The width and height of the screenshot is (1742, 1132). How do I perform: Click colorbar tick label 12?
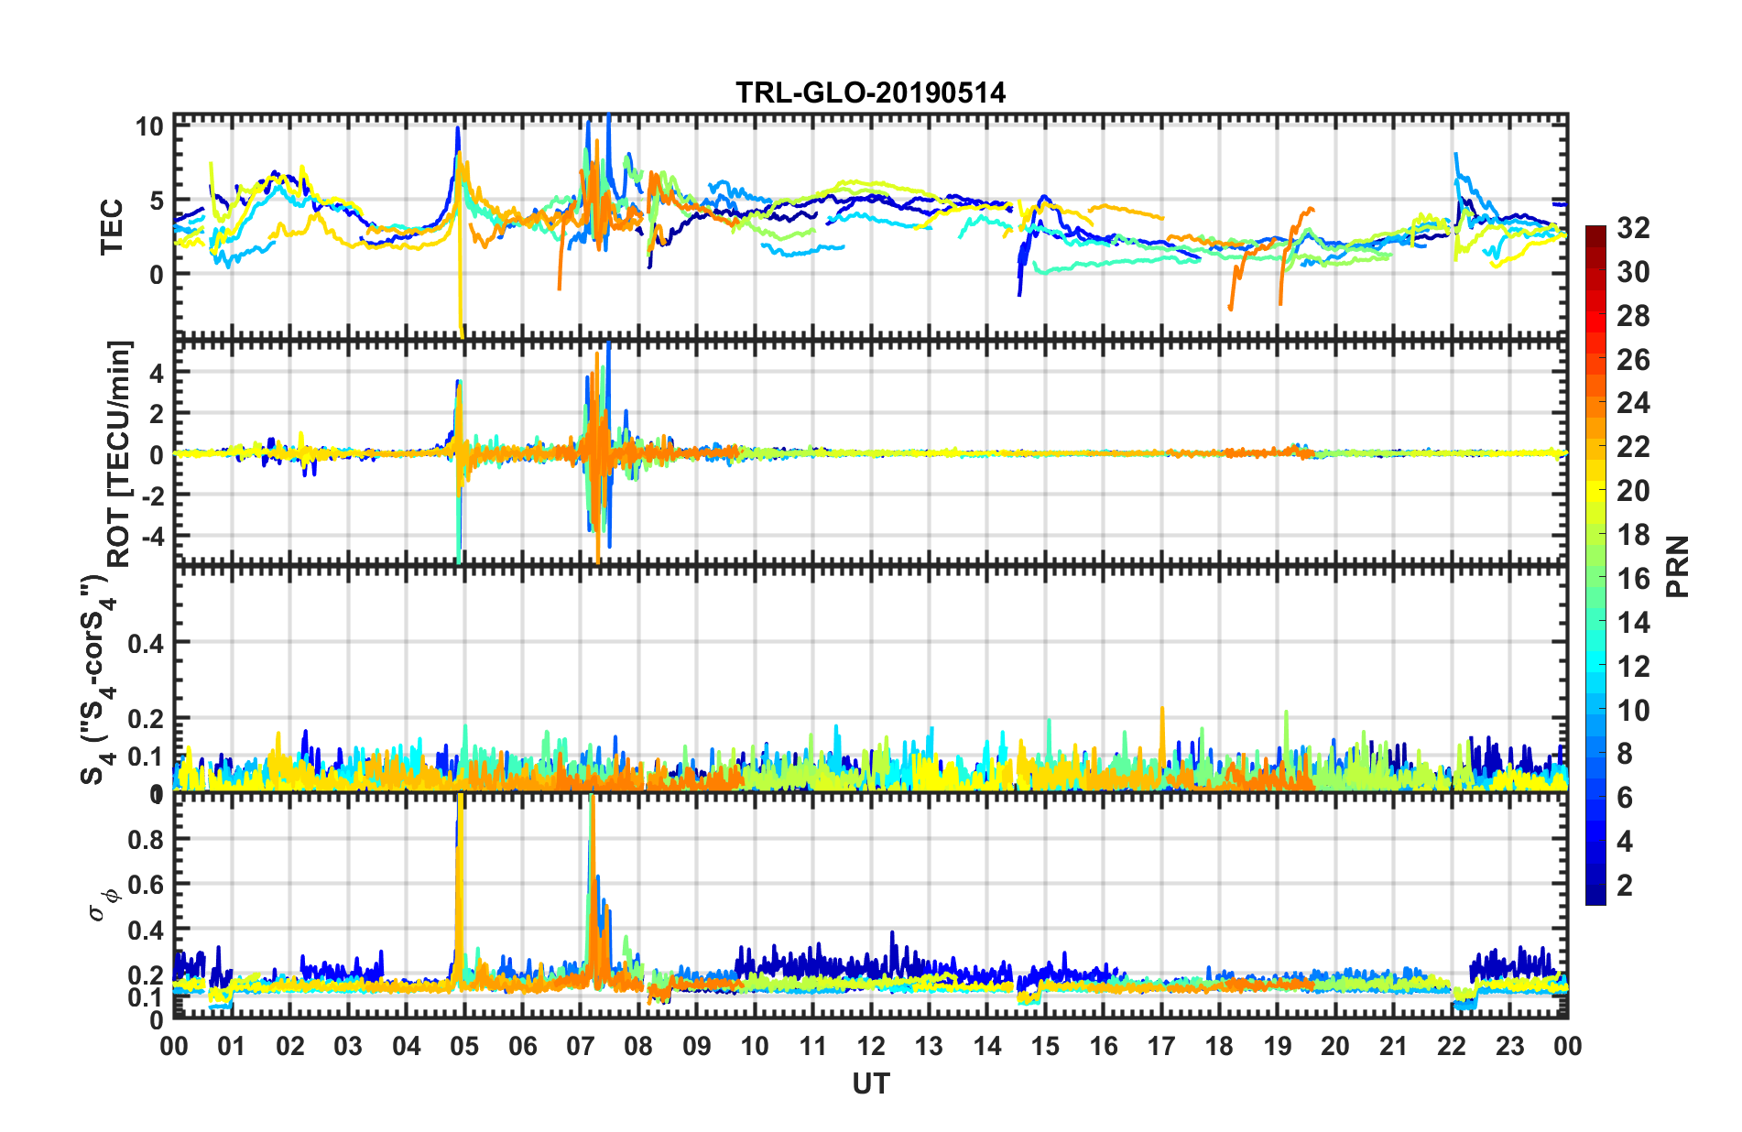(1632, 667)
